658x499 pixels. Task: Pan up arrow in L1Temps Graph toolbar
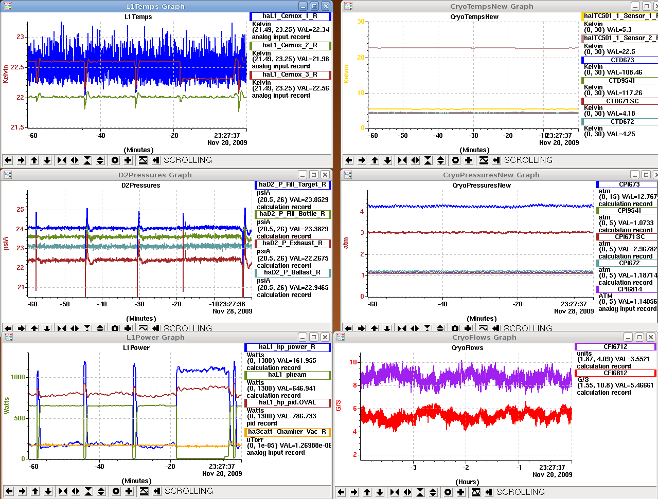click(x=34, y=160)
